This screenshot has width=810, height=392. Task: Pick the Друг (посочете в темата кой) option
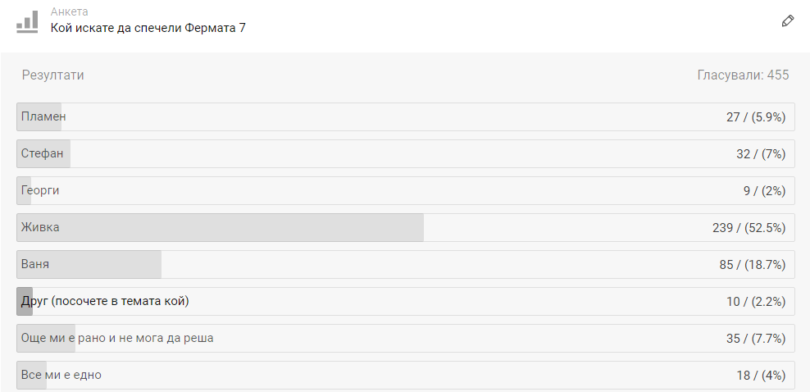(x=406, y=301)
